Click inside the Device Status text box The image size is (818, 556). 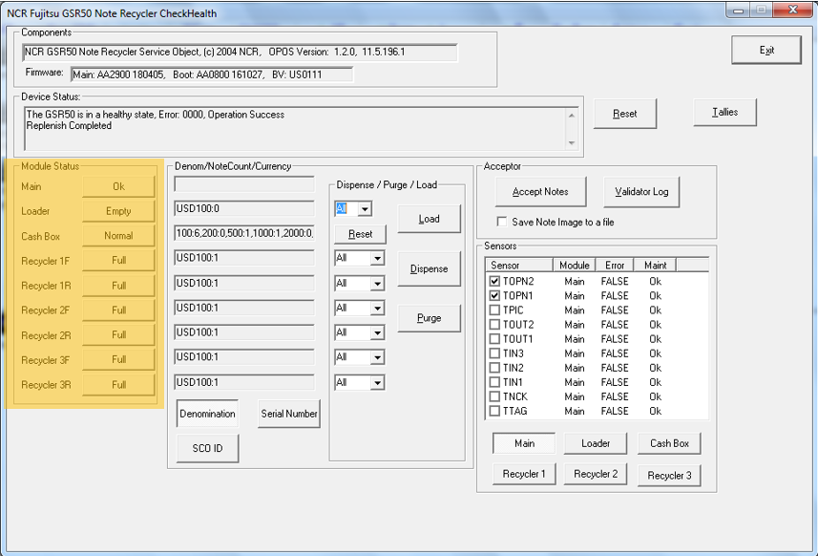[295, 128]
